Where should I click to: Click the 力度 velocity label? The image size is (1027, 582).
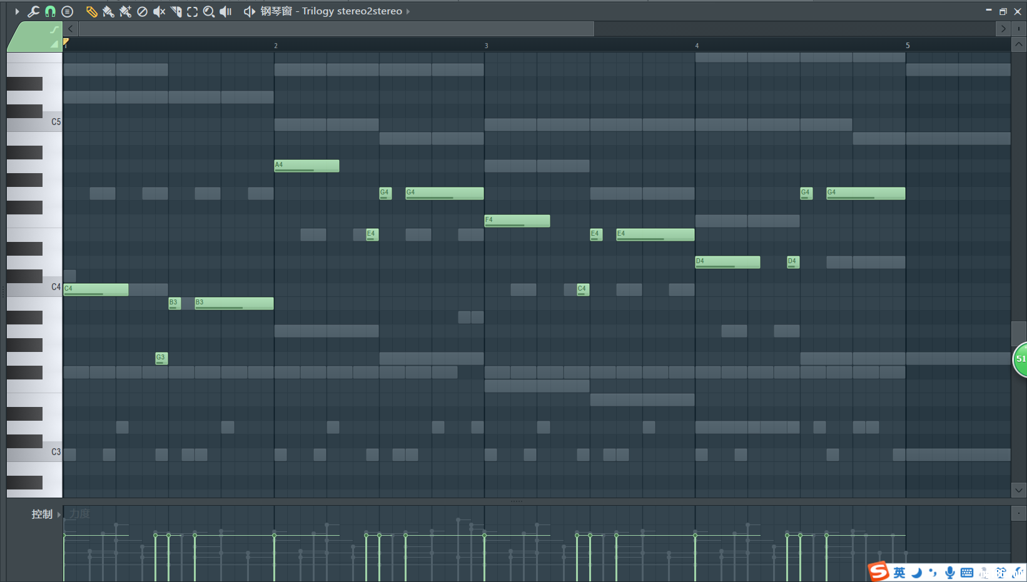pyautogui.click(x=79, y=514)
